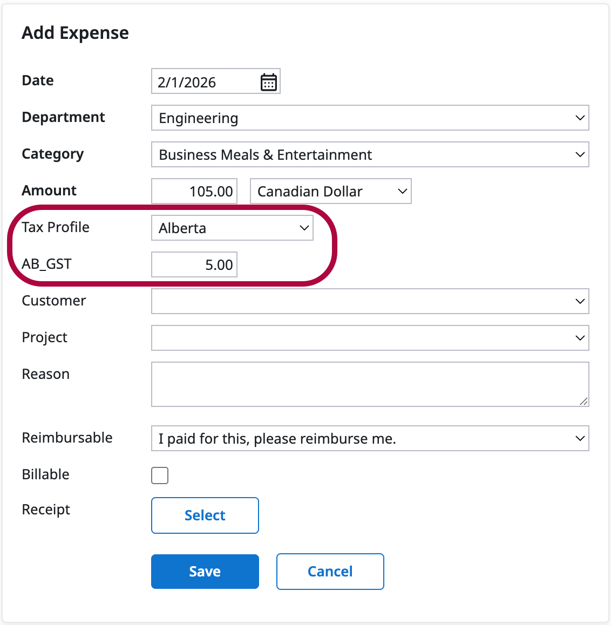Change the Canadian Dollar currency dropdown
Screen dimensions: 611x625
pos(330,191)
